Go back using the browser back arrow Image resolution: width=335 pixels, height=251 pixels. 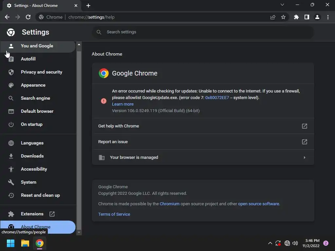[7, 17]
